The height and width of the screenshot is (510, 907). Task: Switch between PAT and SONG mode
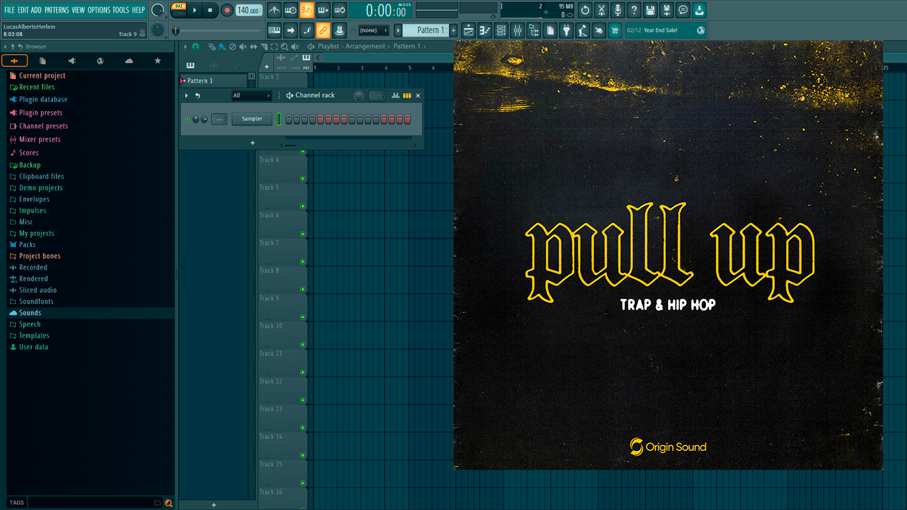pyautogui.click(x=179, y=9)
